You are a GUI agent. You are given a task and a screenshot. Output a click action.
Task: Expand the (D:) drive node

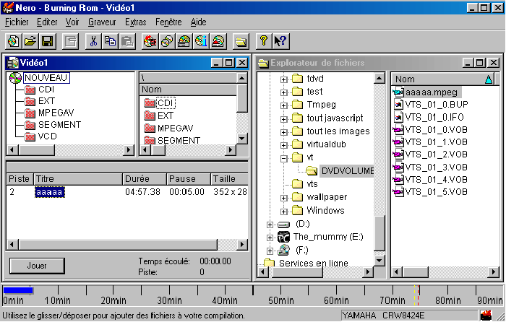[270, 225]
